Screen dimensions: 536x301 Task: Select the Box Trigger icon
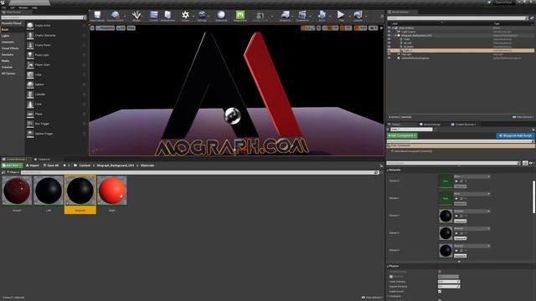coord(30,124)
